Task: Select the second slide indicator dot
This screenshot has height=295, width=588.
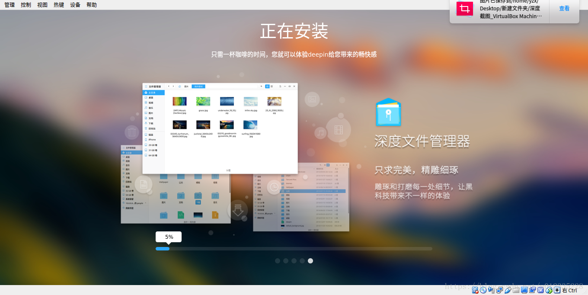Action: click(x=286, y=261)
